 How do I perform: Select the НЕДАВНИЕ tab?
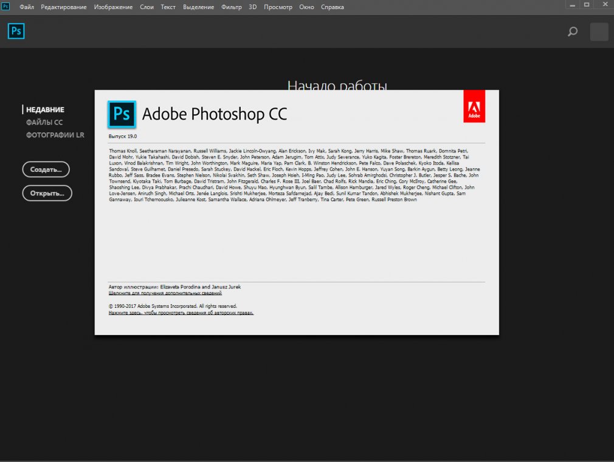tap(45, 109)
